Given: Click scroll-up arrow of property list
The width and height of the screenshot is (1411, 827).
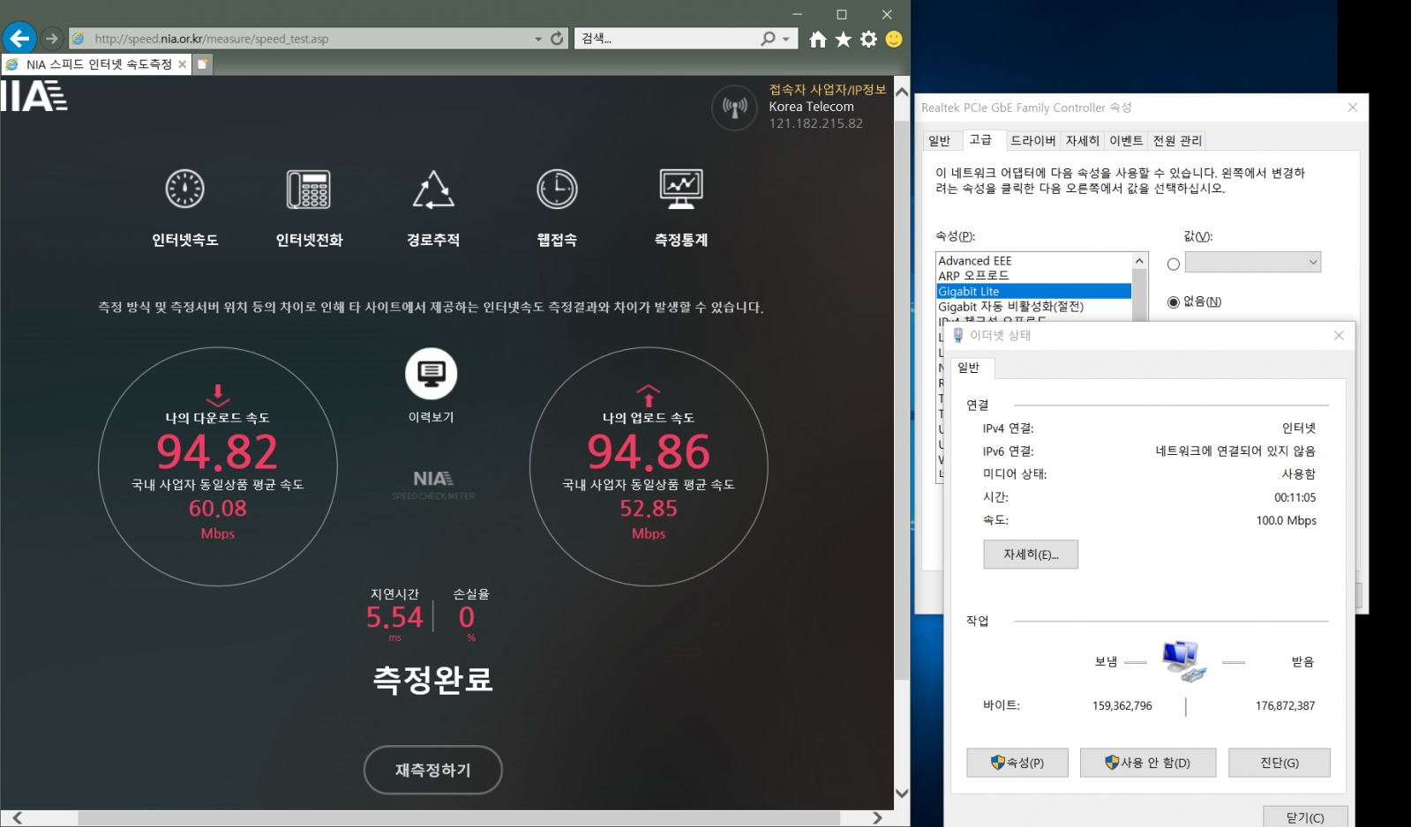Looking at the screenshot, I should pyautogui.click(x=1139, y=261).
